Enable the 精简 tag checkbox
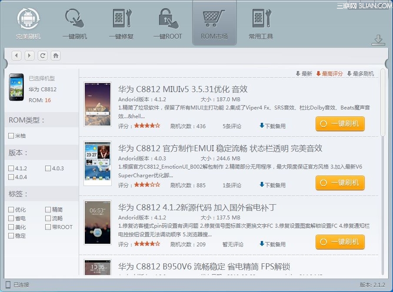Image resolution: width=393 pixels, height=292 pixels. coord(48,209)
